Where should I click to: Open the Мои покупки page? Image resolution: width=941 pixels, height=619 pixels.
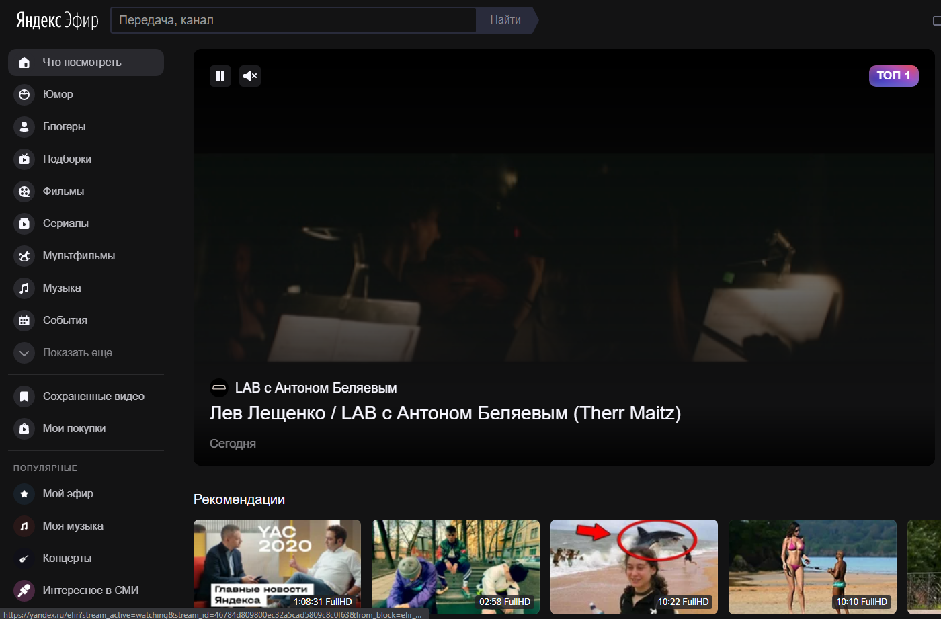[86, 429]
